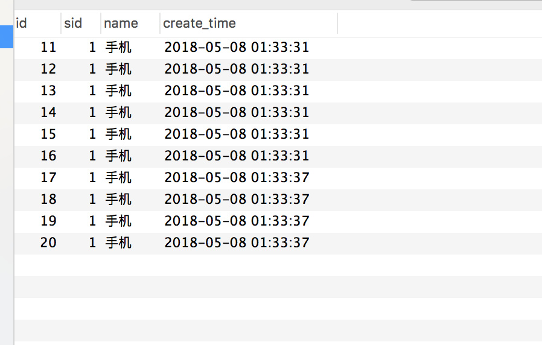Click the name column header

[130, 24]
